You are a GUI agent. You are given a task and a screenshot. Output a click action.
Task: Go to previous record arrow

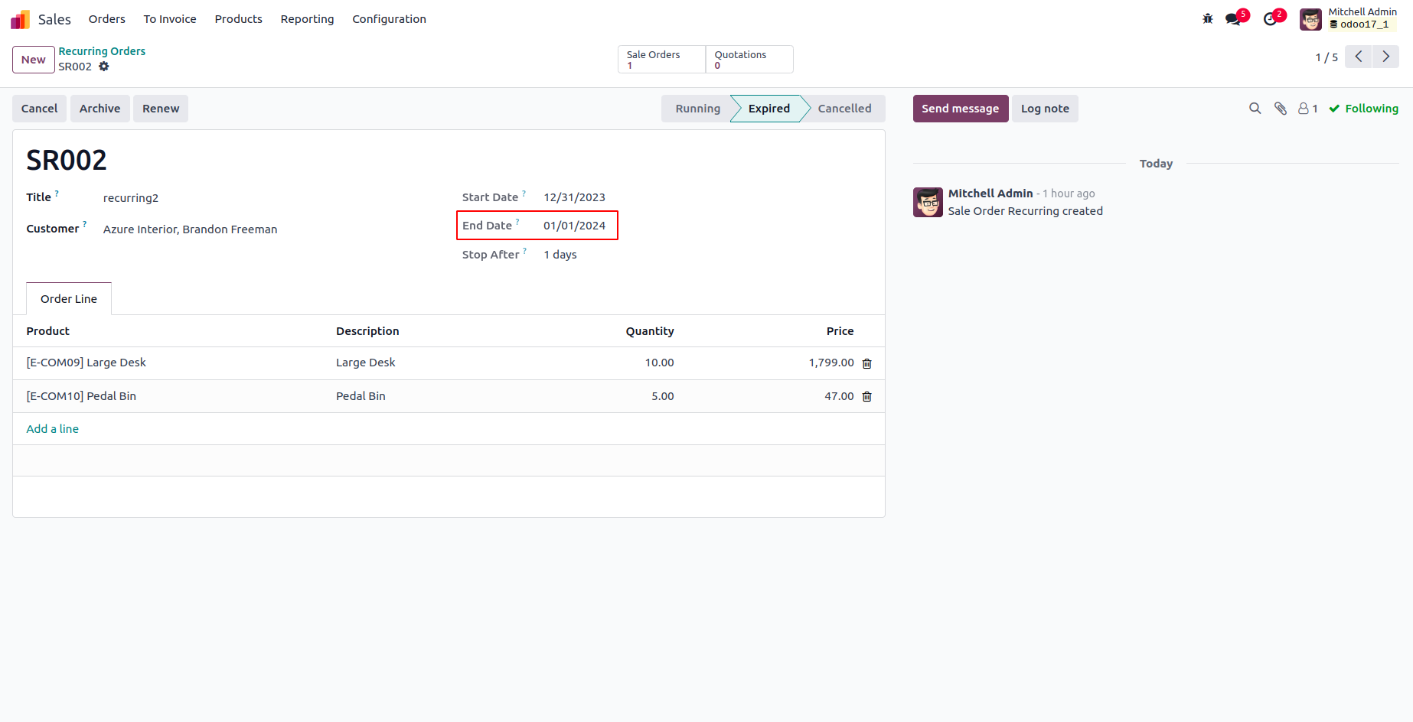click(1359, 57)
